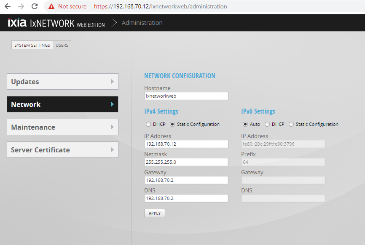Select DHCP under IPv4 Settings
The image size is (365, 245).
point(148,124)
